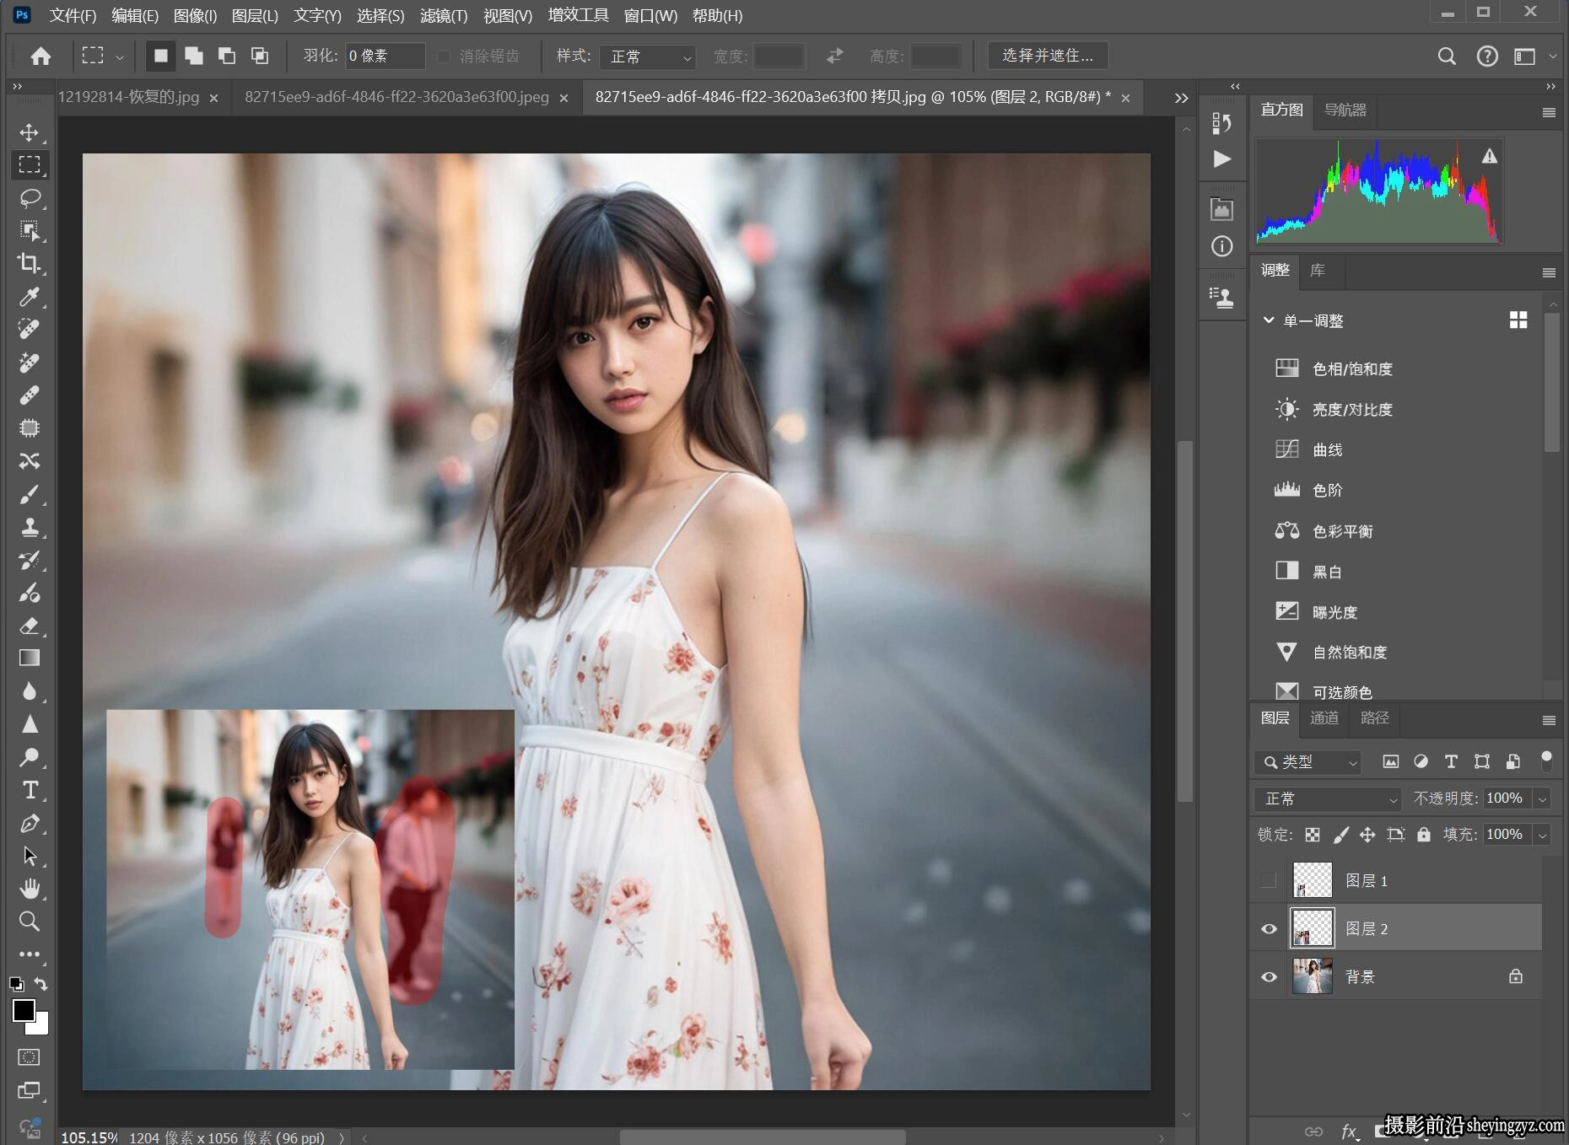Toggle layer filter on/off switch

(x=1546, y=761)
